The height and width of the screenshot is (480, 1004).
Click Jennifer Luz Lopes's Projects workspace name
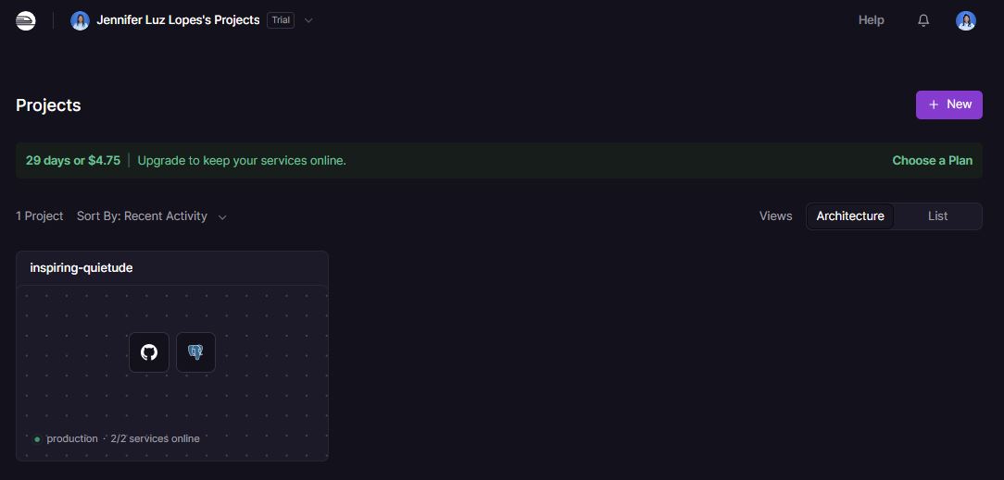pos(178,20)
